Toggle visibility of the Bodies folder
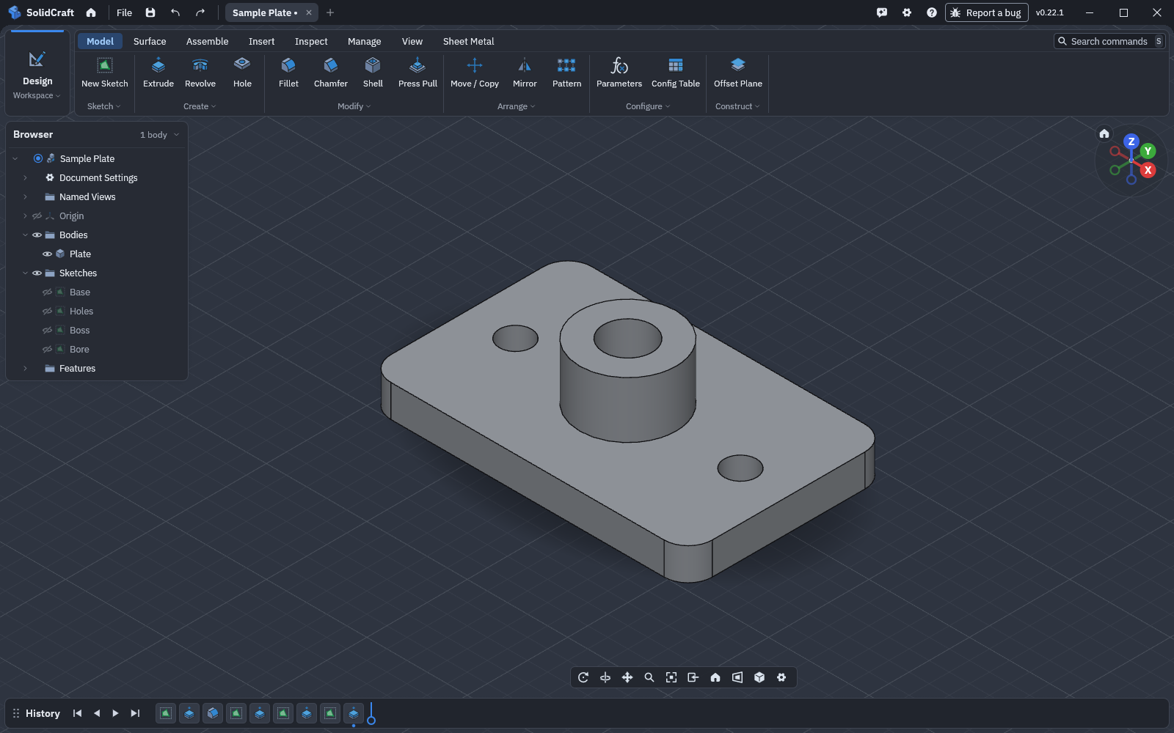This screenshot has height=733, width=1174. coord(37,235)
